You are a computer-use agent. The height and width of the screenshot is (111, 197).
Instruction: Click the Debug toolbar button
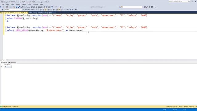click(x=33, y=10)
